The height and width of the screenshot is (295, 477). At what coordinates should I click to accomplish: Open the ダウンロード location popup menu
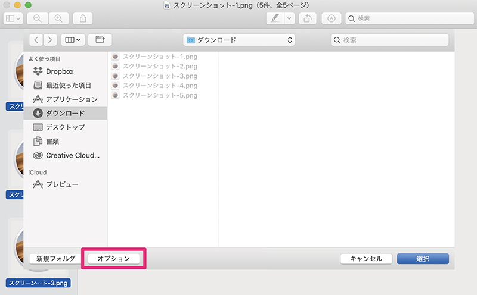pyautogui.click(x=239, y=40)
